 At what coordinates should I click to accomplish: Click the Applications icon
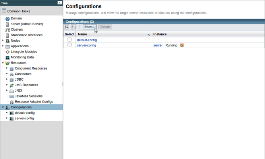pos(8,47)
